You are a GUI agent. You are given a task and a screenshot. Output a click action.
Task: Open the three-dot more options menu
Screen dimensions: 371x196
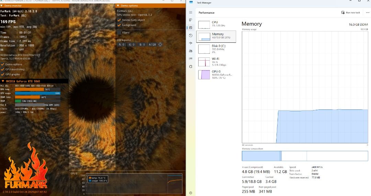tap(368, 13)
